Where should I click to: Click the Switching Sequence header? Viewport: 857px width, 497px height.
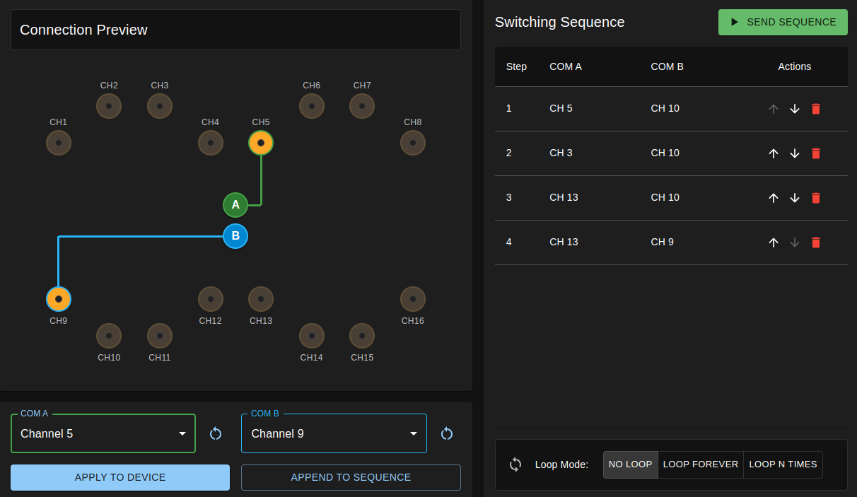tap(559, 22)
